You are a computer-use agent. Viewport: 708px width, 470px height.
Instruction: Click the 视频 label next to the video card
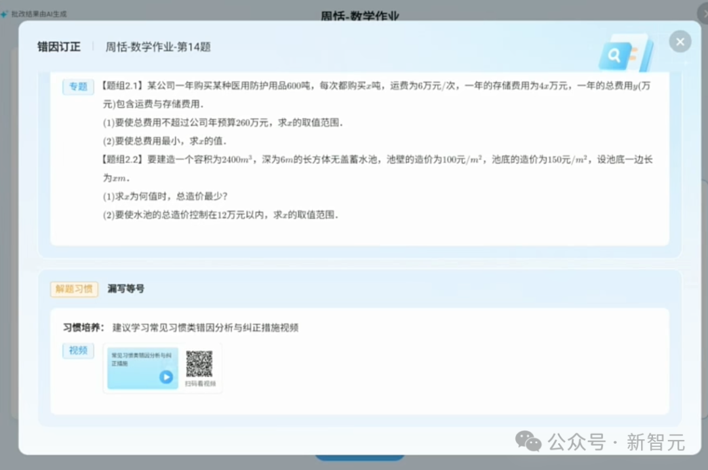(78, 351)
